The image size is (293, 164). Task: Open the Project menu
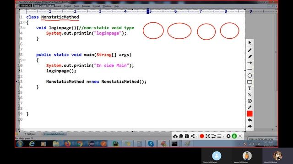pyautogui.click(x=67, y=6)
